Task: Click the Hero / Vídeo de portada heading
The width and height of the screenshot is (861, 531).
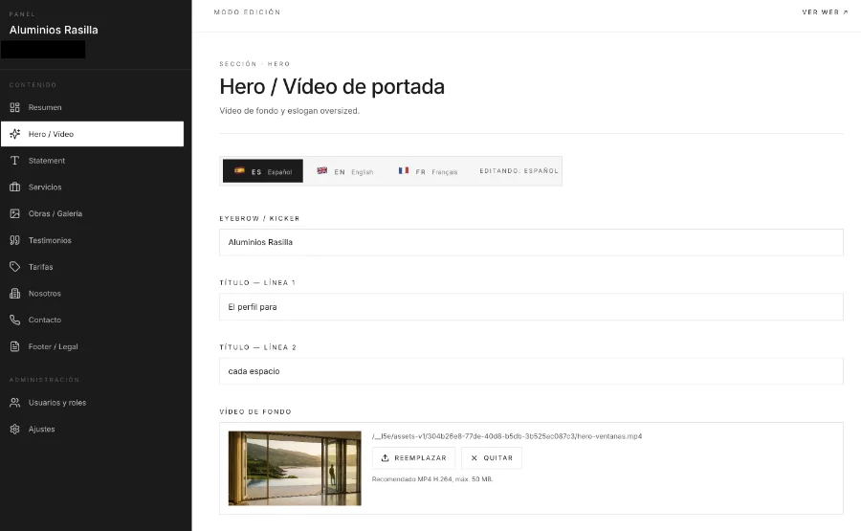Action: click(332, 86)
